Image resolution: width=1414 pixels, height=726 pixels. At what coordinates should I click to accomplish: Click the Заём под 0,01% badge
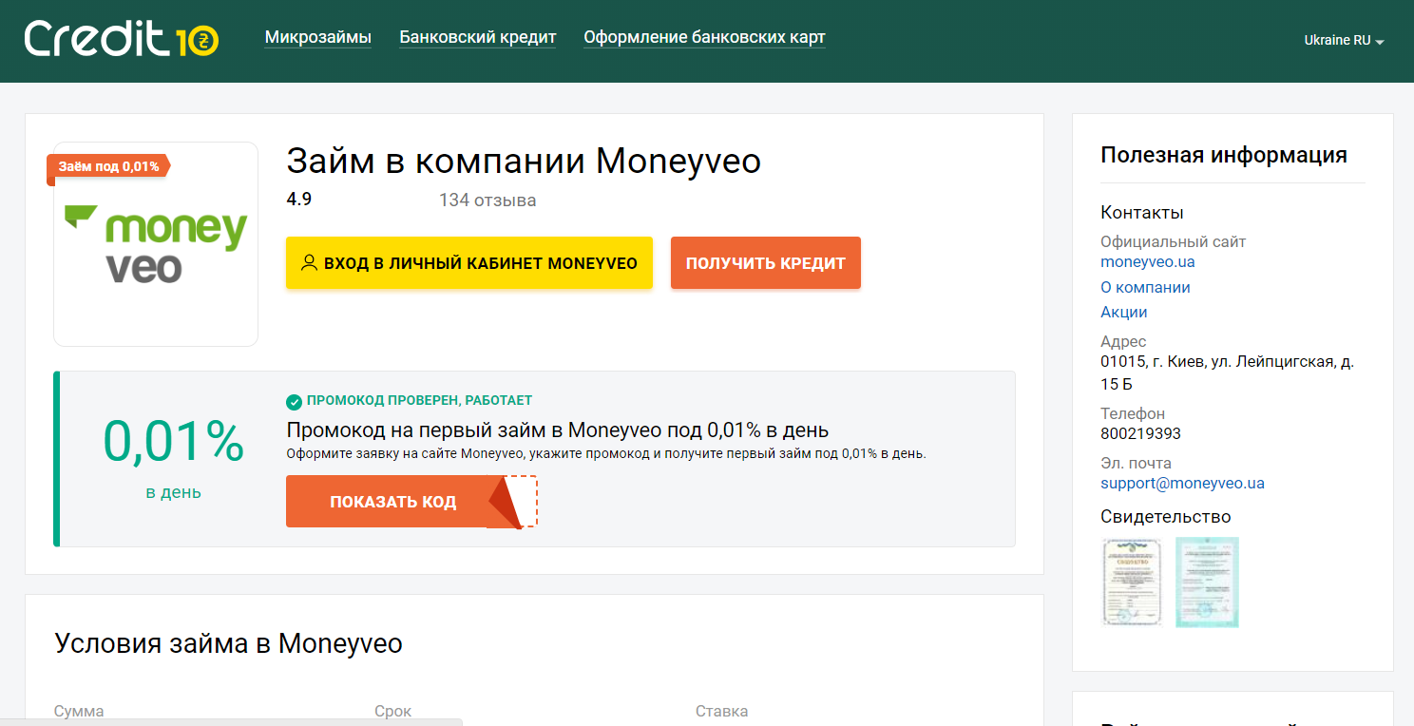tap(107, 166)
